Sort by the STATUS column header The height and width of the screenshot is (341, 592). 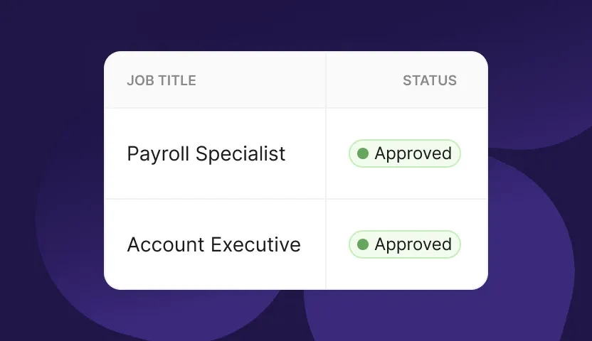(429, 80)
